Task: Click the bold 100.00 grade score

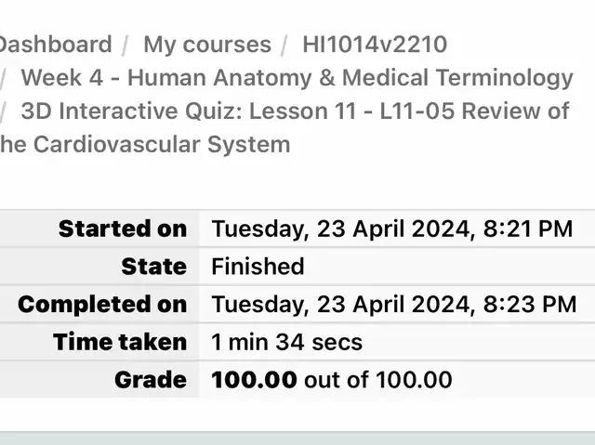Action: tap(255, 379)
